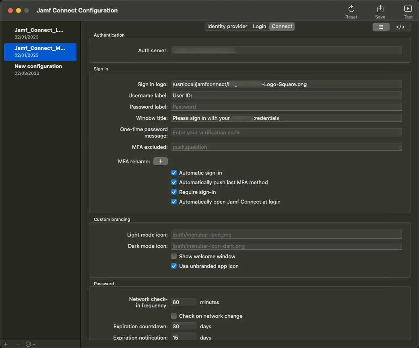The width and height of the screenshot is (419, 348).
Task: Open the Identity provider tab
Action: pyautogui.click(x=227, y=27)
